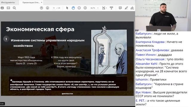This screenshot has height=107, width=191.
Task: Click the text Март 1953 года
Action: pyautogui.click(x=26, y=57)
